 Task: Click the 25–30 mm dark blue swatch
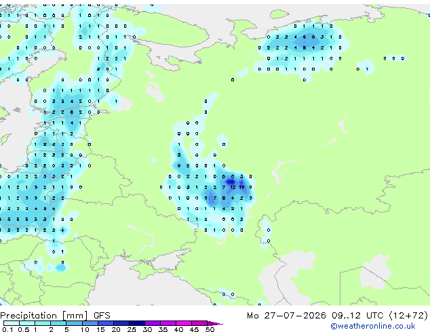pos(137,323)
